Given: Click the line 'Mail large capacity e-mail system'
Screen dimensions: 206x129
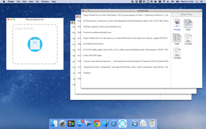Looking at the screenshot, I should click(102, 27).
